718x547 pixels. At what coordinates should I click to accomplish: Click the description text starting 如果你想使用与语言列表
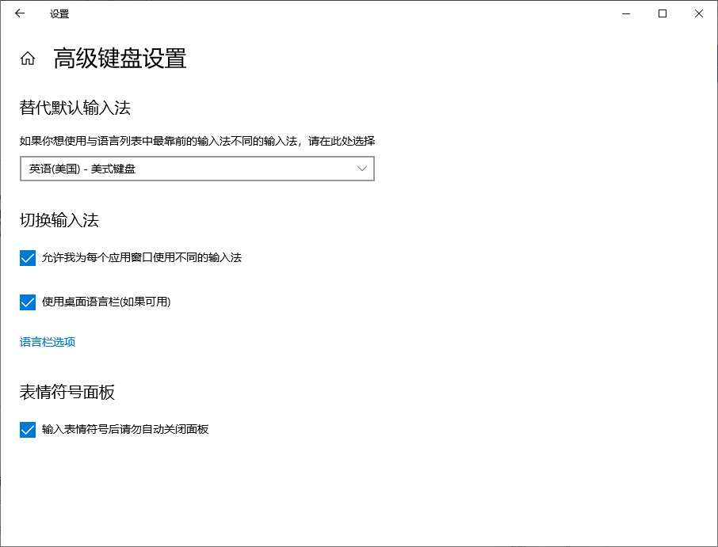(197, 141)
